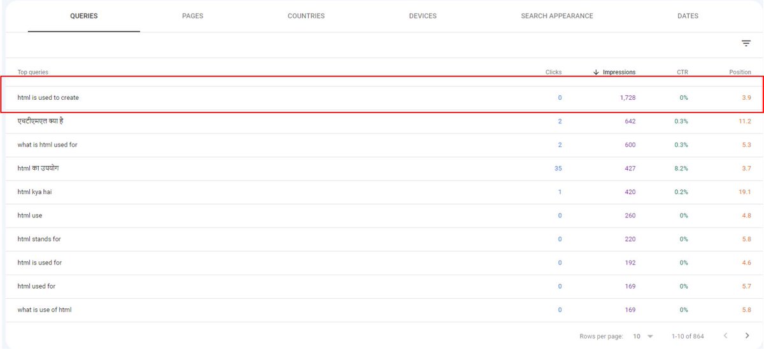
Task: Open Rows per page dropdown
Action: [x=644, y=336]
